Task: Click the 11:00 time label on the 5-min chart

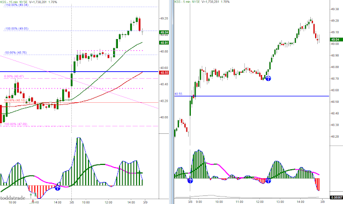Action: 240,202
